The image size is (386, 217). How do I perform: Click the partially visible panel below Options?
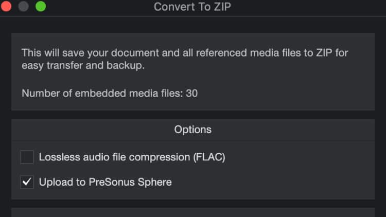193,213
